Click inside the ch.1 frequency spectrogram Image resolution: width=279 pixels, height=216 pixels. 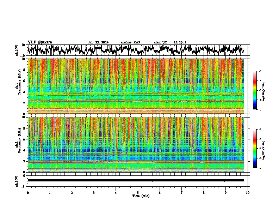pos(136,86)
